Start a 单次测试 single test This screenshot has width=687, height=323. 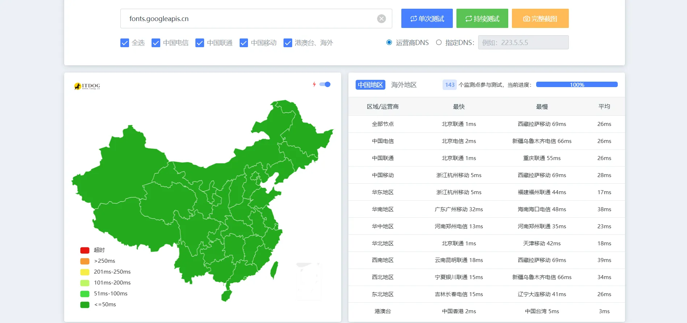tap(427, 19)
